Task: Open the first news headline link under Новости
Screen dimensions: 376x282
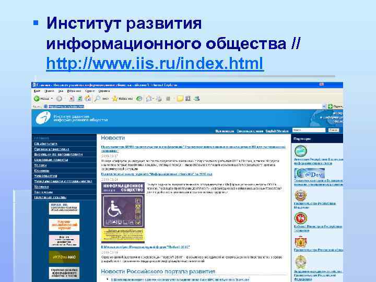Action: point(193,149)
